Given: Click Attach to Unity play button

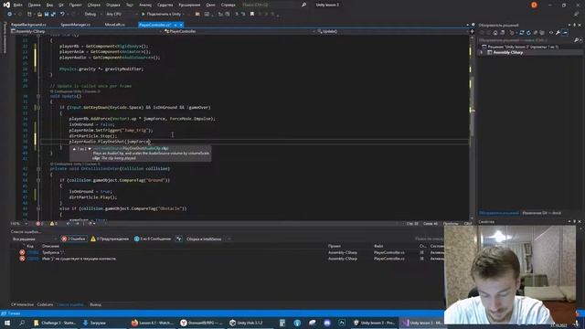Looking at the screenshot, I should [163, 15].
